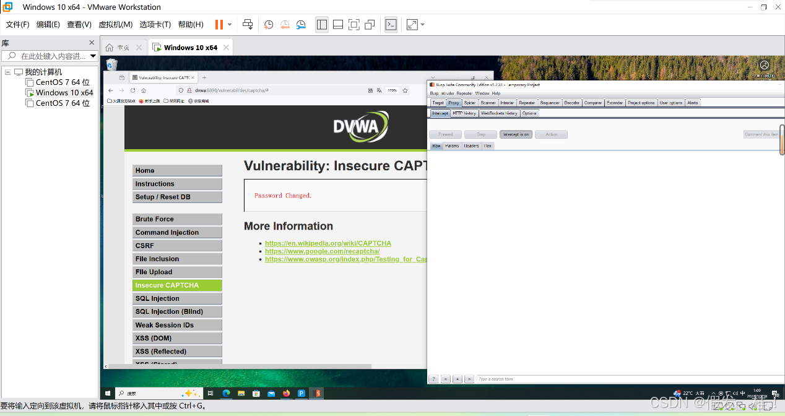Image resolution: width=785 pixels, height=416 pixels.
Task: Open the Wikipedia CAPTCHA link
Action: 328,243
